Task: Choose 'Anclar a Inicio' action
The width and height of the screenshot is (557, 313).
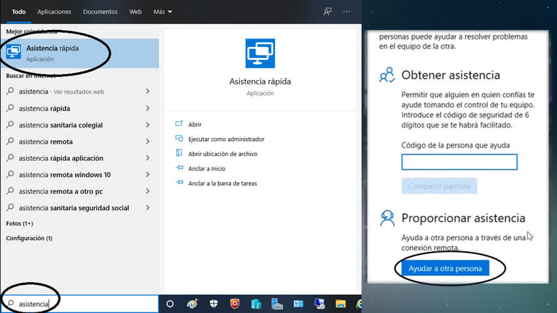Action: pos(207,169)
